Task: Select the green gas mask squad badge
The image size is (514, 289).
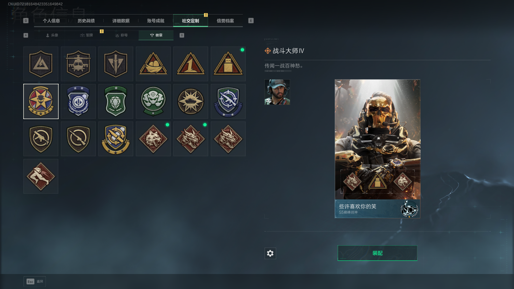Action: [x=153, y=101]
